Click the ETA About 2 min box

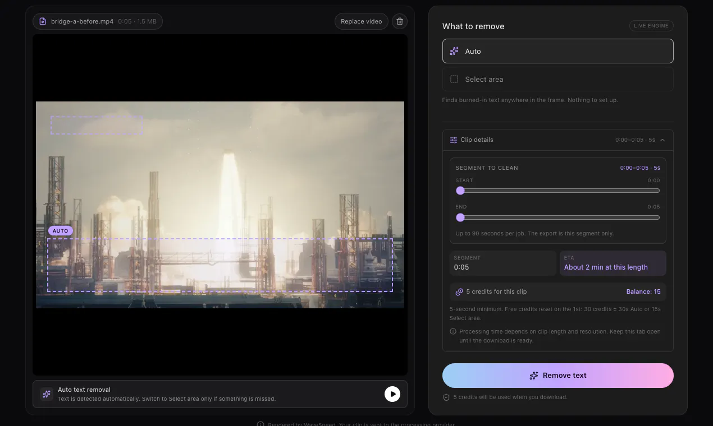613,263
